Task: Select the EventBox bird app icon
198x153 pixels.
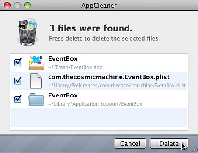Action: (x=36, y=63)
